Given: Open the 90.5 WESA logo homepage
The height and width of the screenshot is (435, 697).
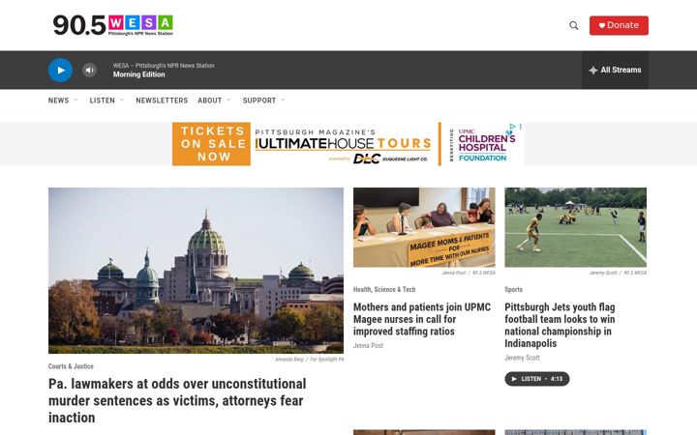Looking at the screenshot, I should click(x=113, y=25).
